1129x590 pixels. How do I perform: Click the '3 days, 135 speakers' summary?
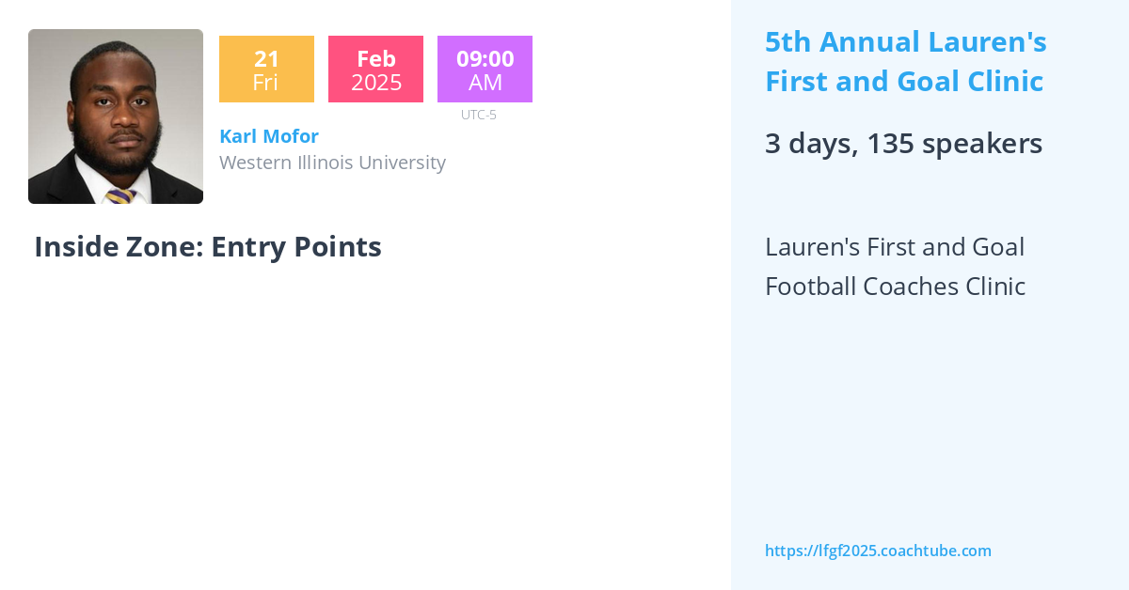pos(903,144)
